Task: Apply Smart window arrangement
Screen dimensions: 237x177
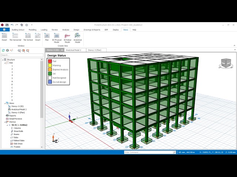Action: click(x=38, y=37)
